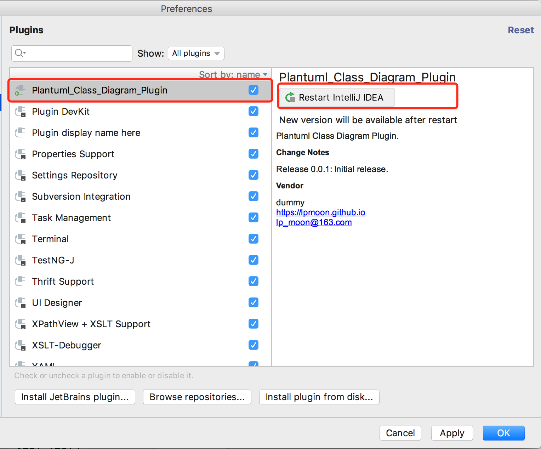Select the Settings Repository row
Image resolution: width=541 pixels, height=449 pixels.
tap(141, 175)
